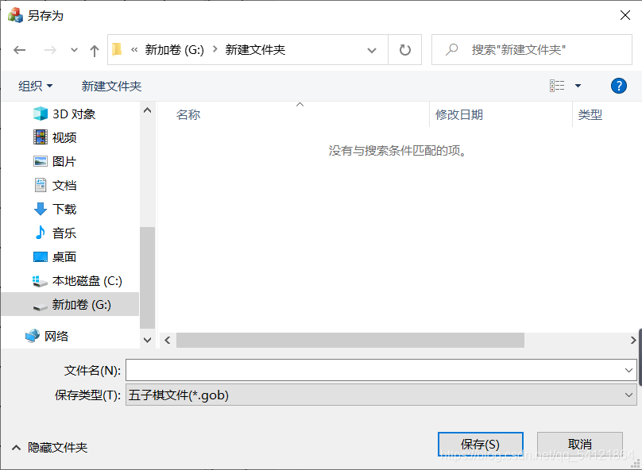Expand address bar history dropdown

tap(371, 50)
